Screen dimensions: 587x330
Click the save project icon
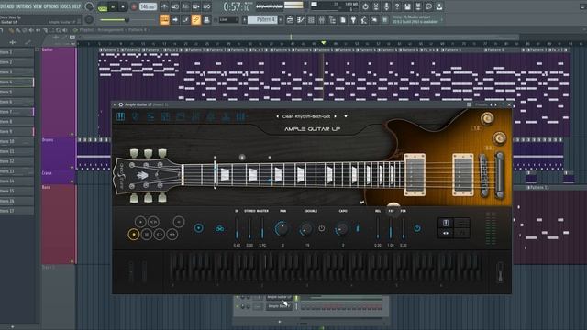pos(407,6)
